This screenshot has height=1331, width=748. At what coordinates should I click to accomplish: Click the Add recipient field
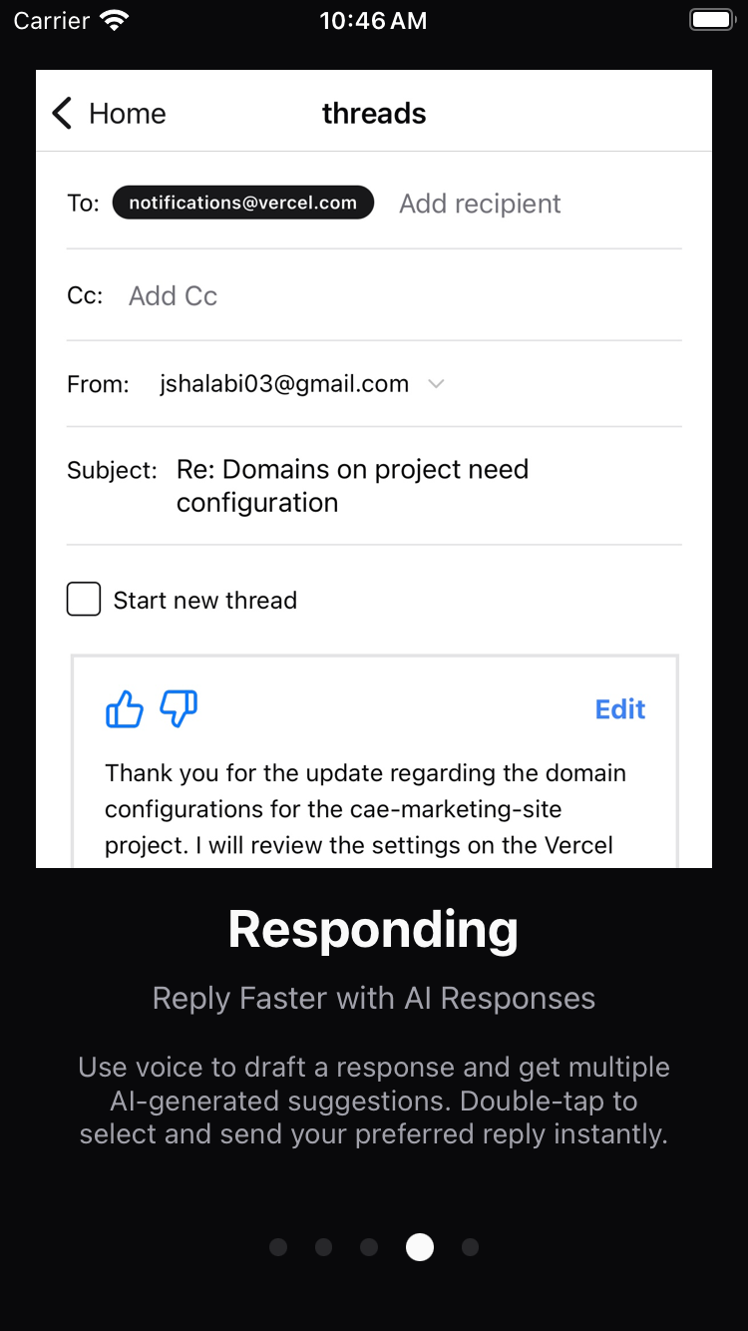(480, 204)
